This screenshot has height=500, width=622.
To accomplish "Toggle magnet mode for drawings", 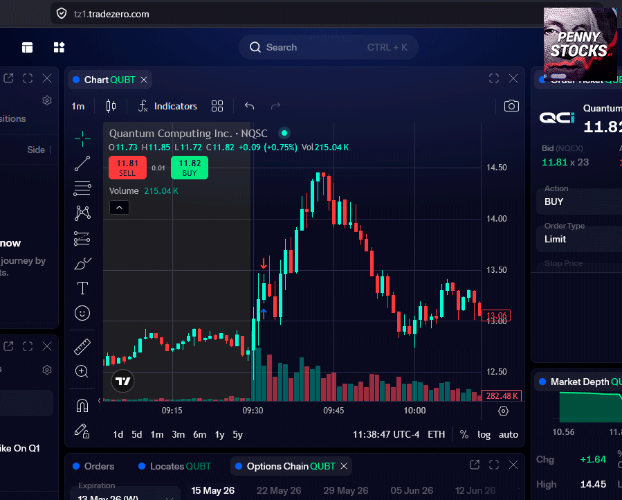I will pos(82,406).
